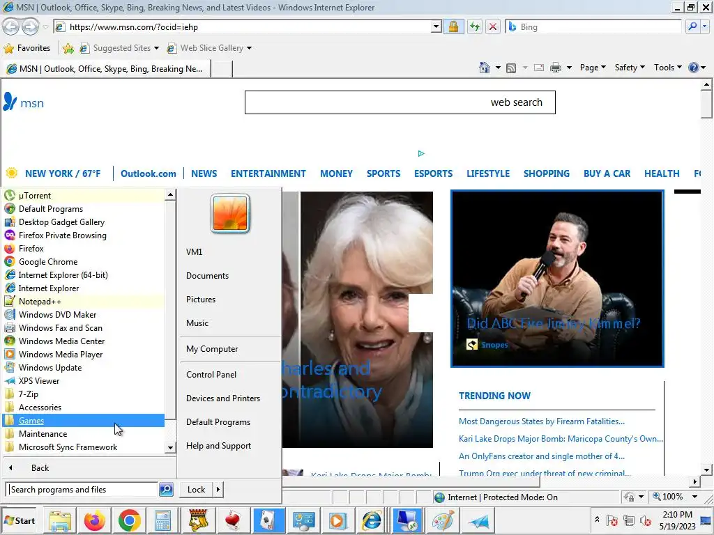714x535 pixels.
Task: Open the Suggested Sites dropdown
Action: [156, 48]
